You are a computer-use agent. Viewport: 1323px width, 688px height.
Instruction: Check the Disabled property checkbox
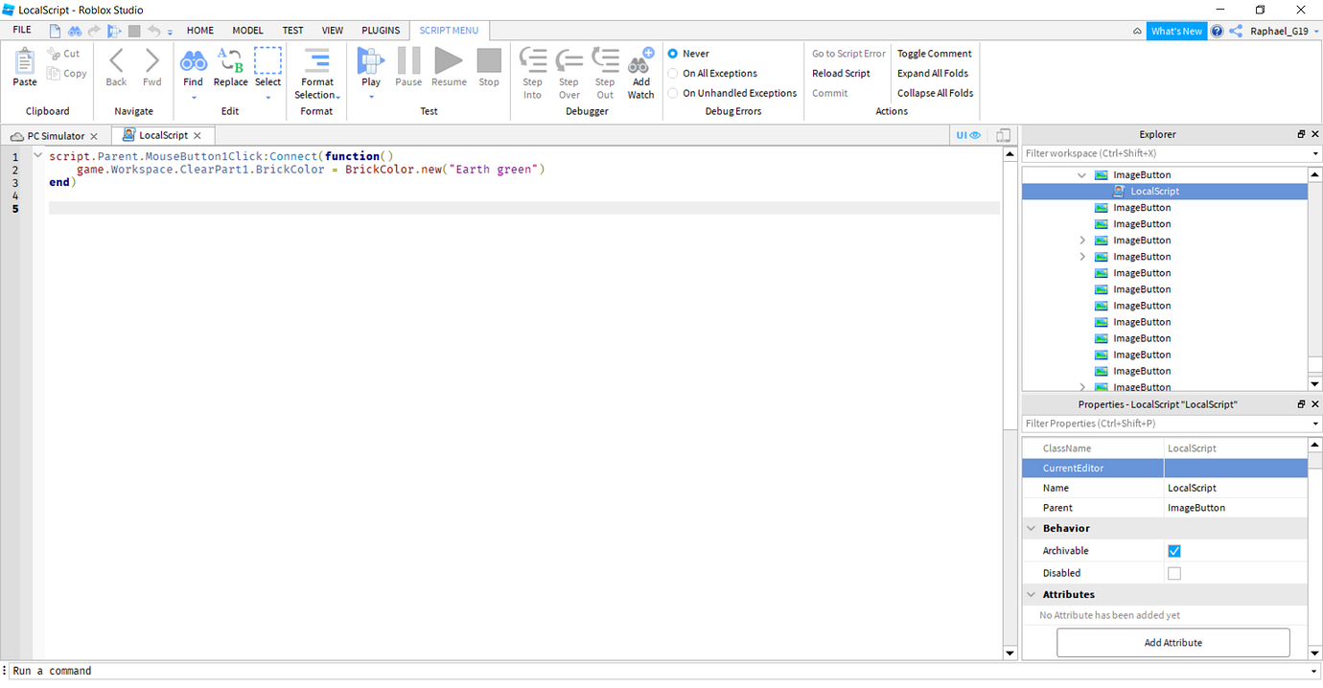click(x=1174, y=573)
